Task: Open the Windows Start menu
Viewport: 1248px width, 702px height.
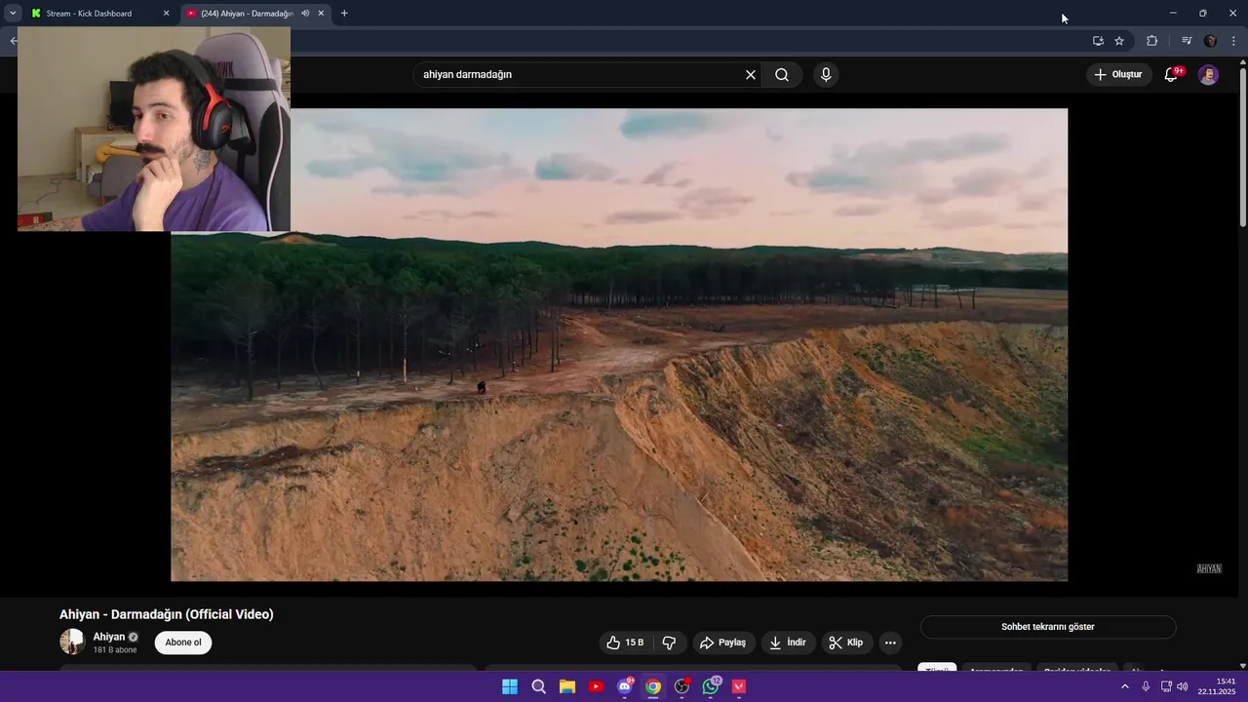Action: click(510, 686)
